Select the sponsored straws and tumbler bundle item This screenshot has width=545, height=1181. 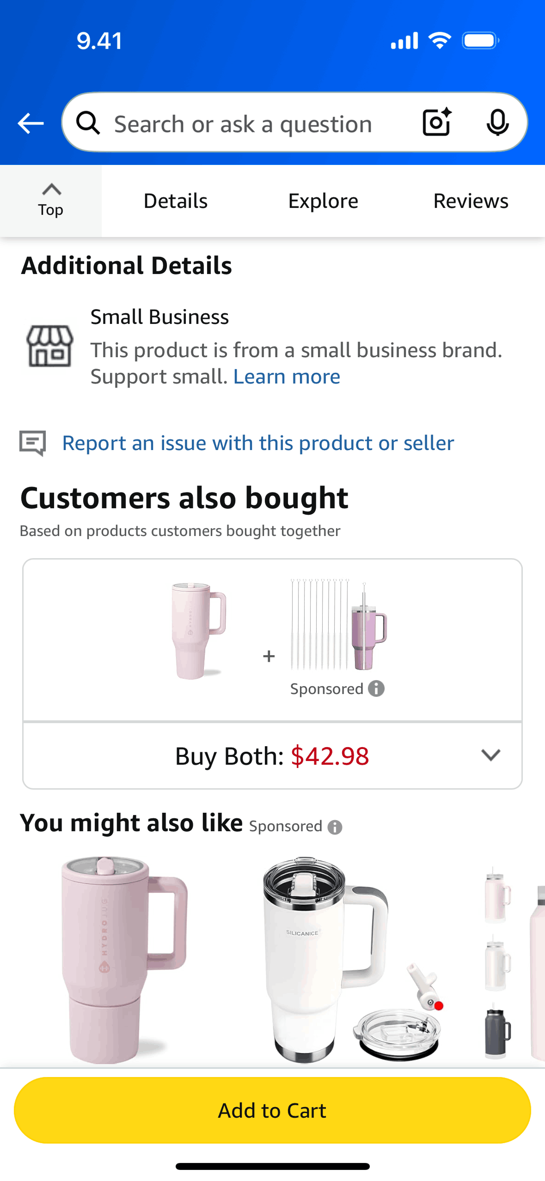[339, 625]
